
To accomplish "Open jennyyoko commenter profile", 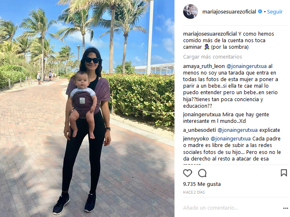I will pos(196,139).
